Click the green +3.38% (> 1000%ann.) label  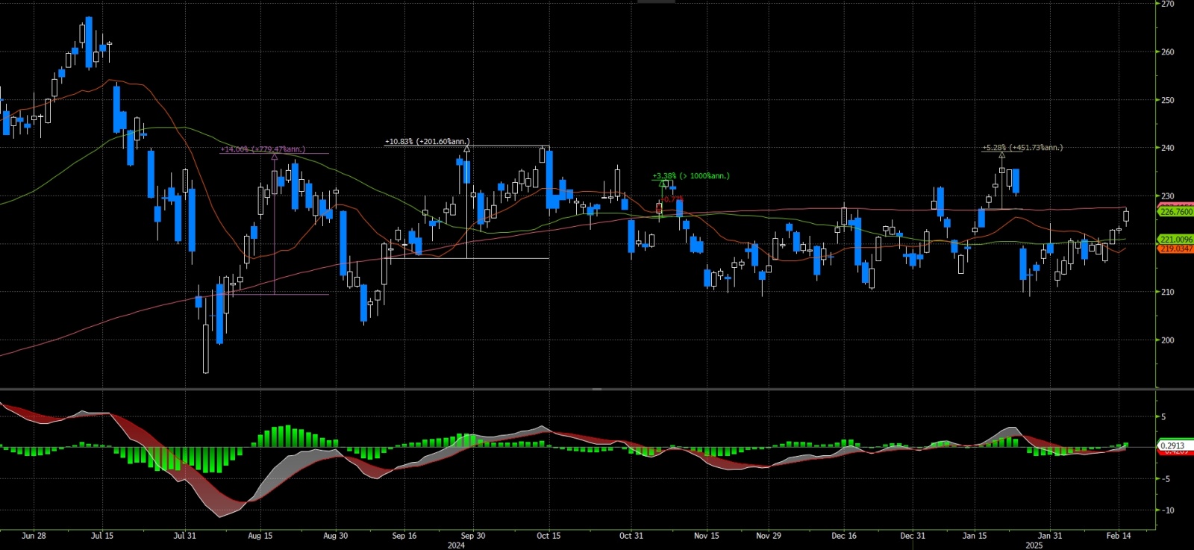(691, 176)
